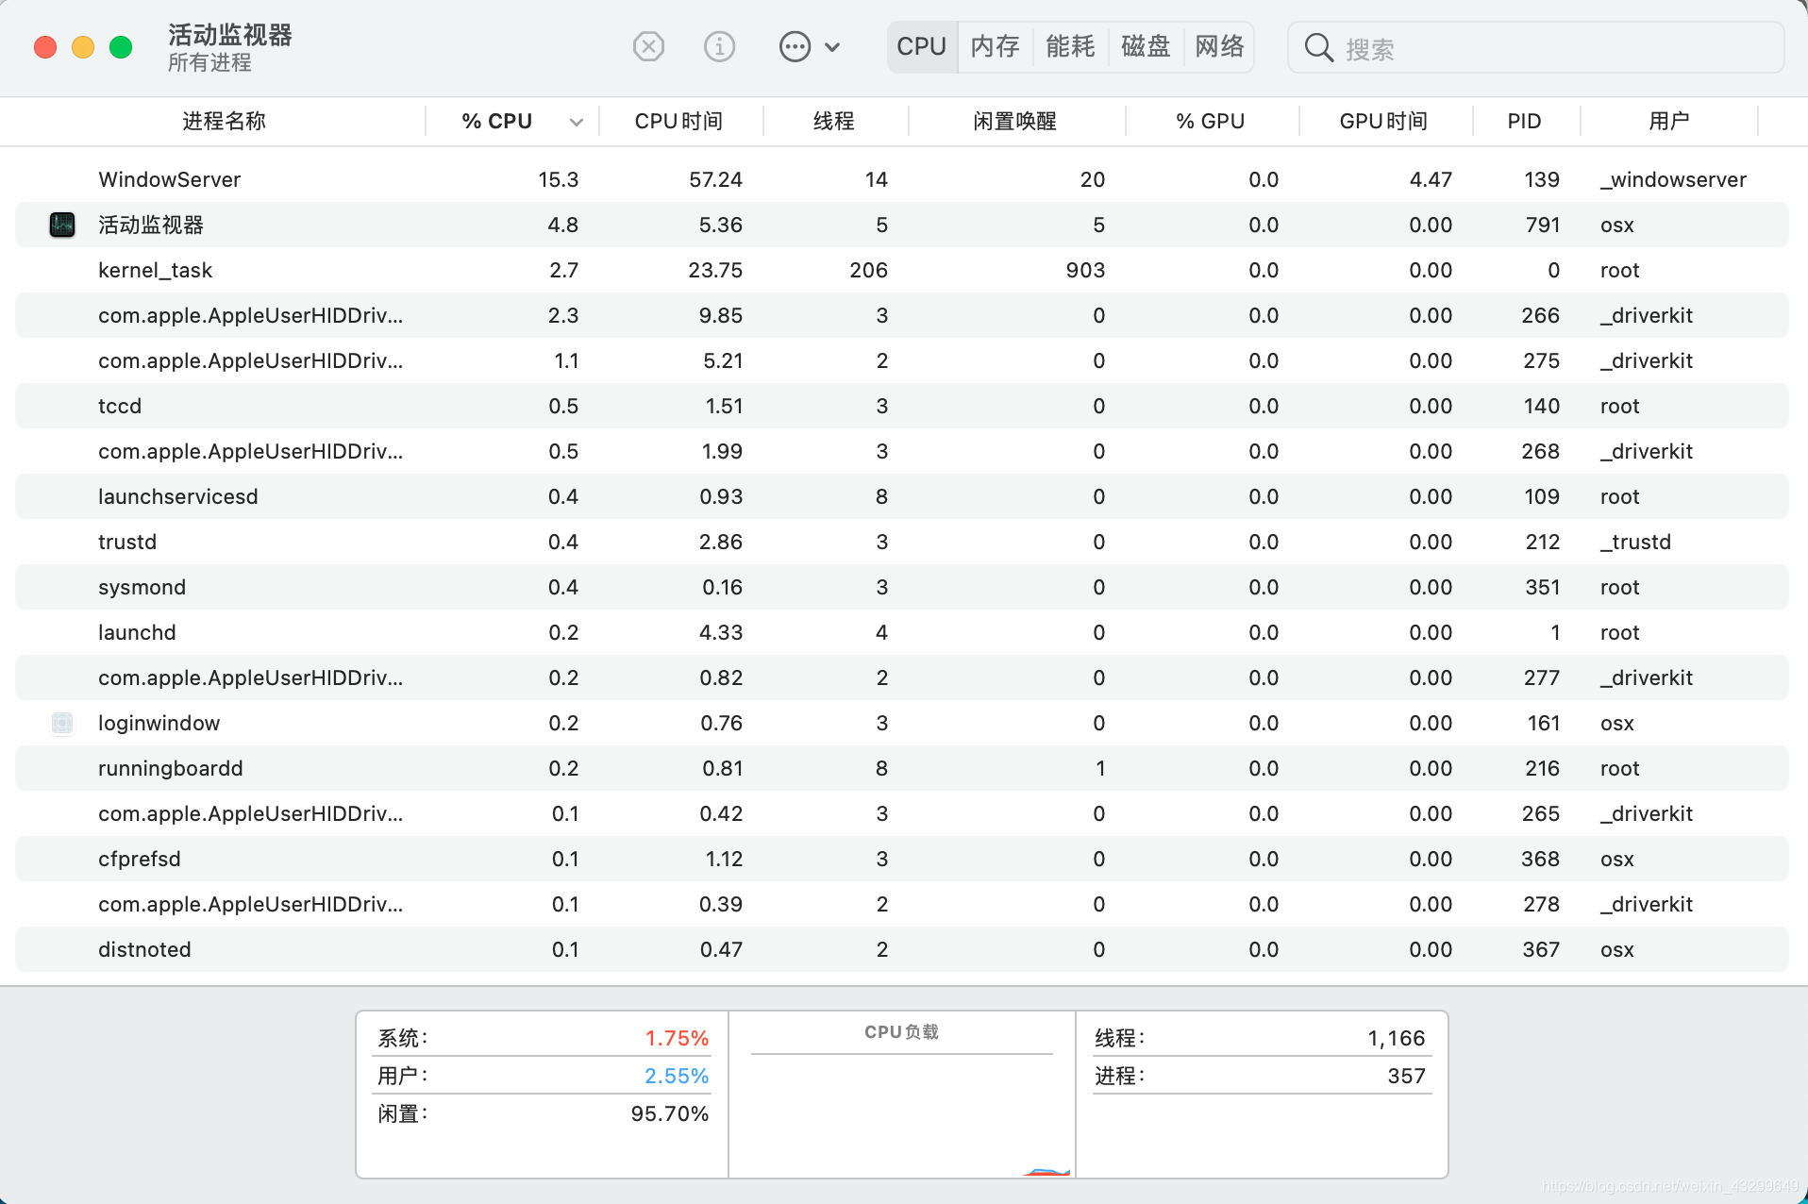The height and width of the screenshot is (1204, 1808).
Task: Sort by PID column header
Action: tap(1524, 121)
